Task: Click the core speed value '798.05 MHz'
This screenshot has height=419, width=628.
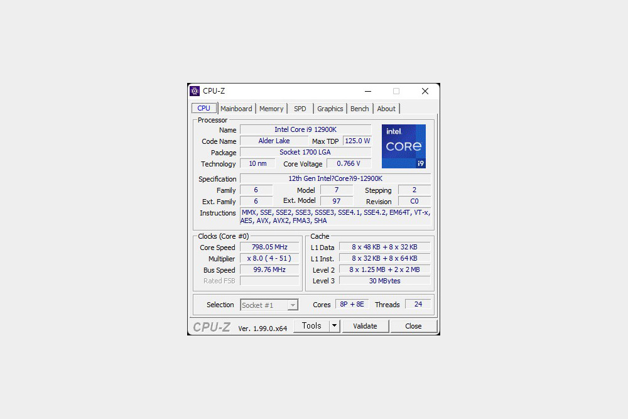Action: pyautogui.click(x=269, y=247)
